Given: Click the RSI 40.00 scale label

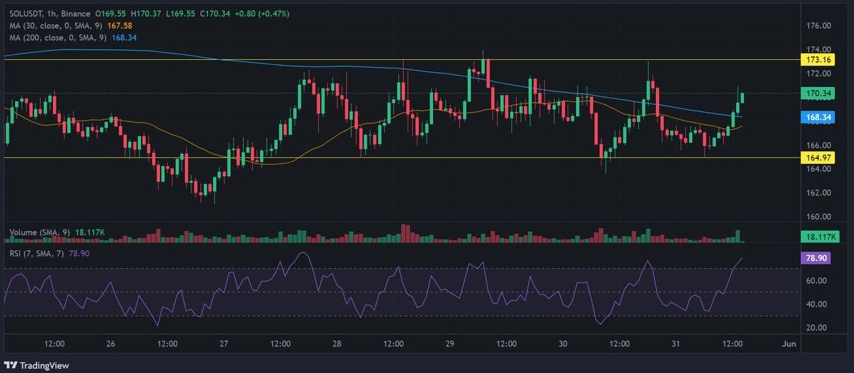Looking at the screenshot, I should (817, 304).
